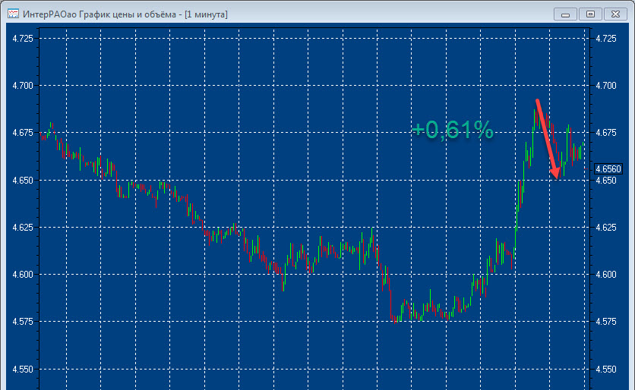Viewport: 635px width, 390px height.
Task: Click the right axis value 4.725
Action: click(606, 39)
